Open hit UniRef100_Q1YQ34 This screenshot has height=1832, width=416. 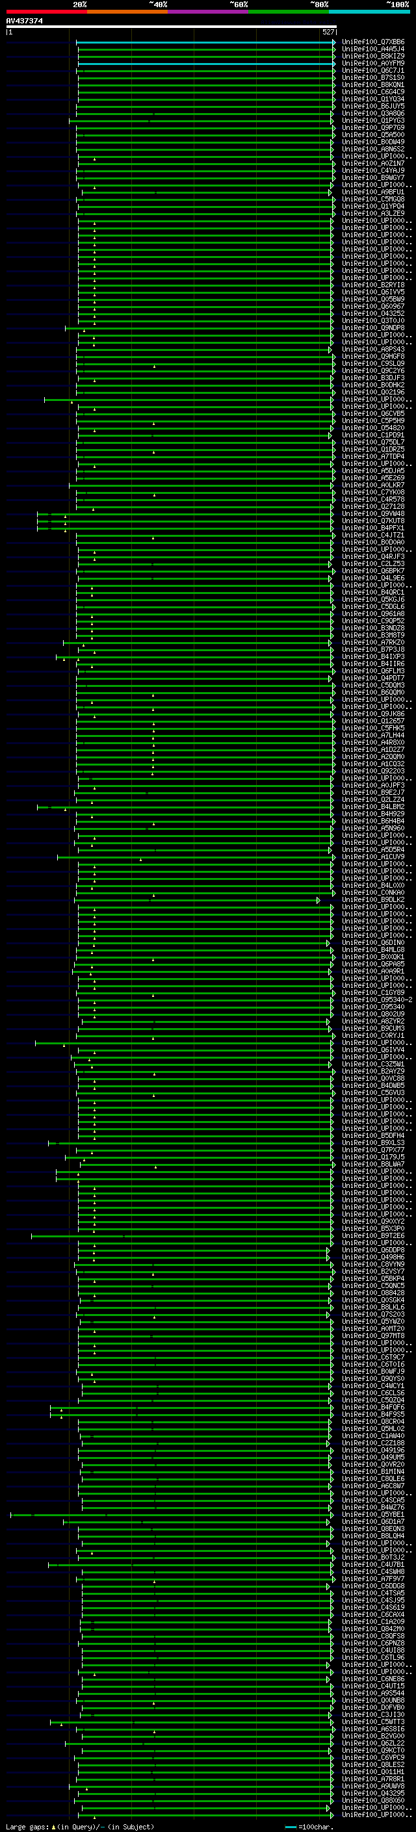tap(373, 99)
